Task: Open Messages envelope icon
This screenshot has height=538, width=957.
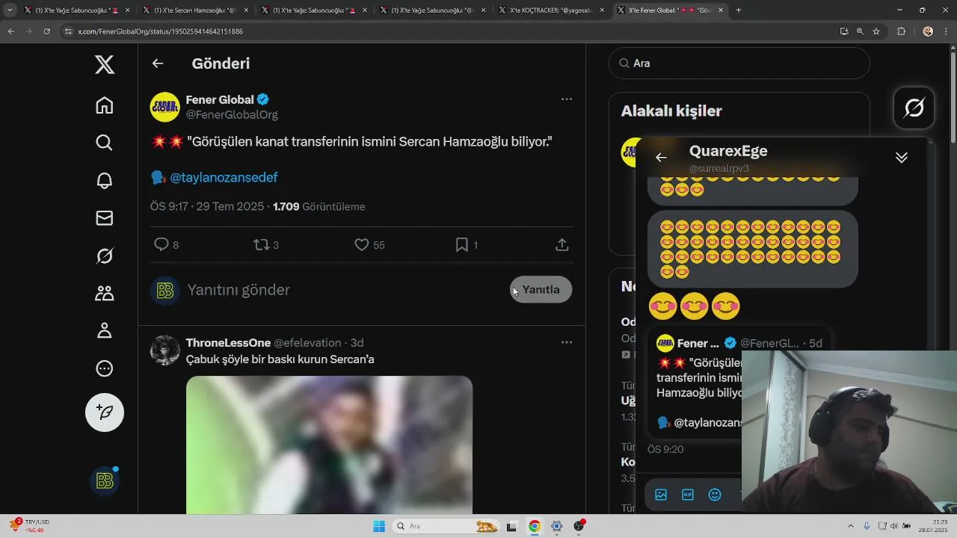Action: (x=105, y=217)
